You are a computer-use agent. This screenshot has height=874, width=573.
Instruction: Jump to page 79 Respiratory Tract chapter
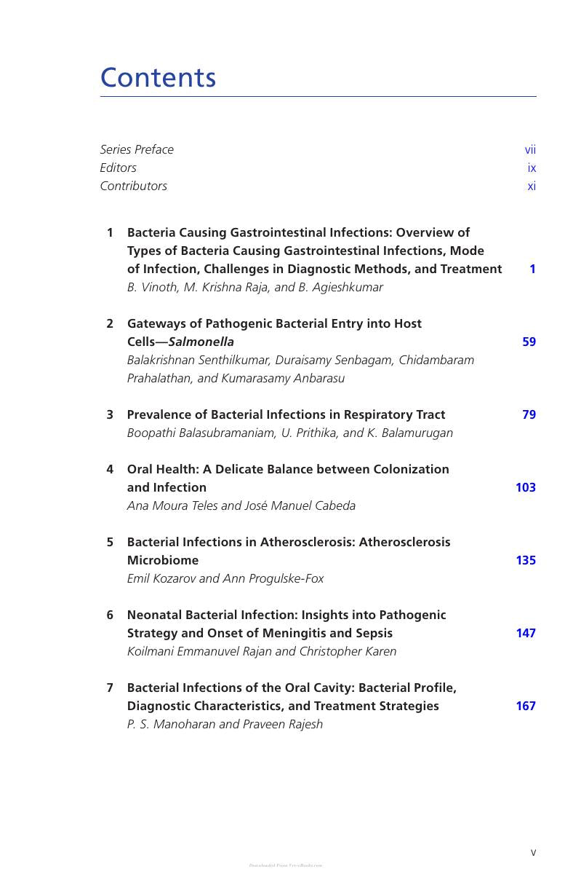point(529,414)
